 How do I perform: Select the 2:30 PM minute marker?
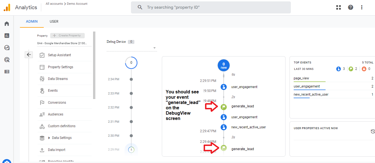click(131, 136)
